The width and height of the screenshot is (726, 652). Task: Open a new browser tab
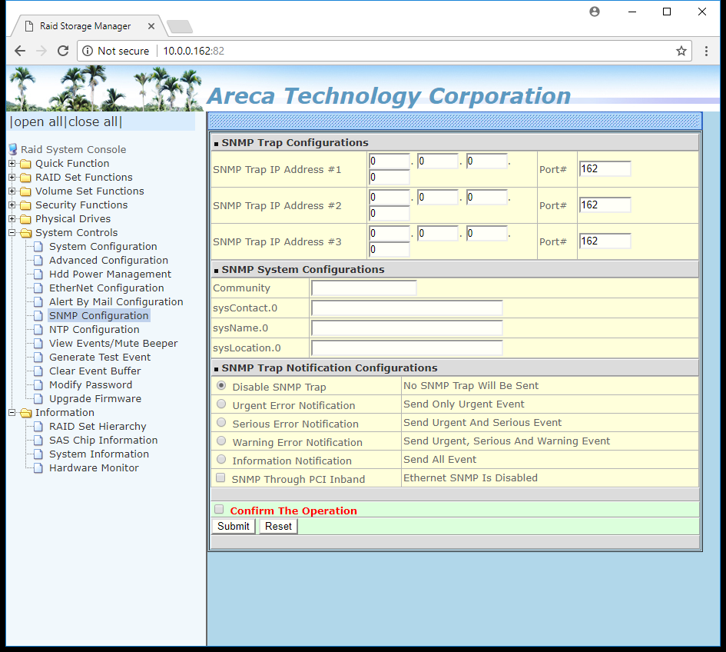click(x=180, y=26)
